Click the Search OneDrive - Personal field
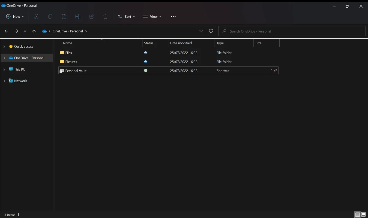The height and width of the screenshot is (218, 368). (x=292, y=31)
